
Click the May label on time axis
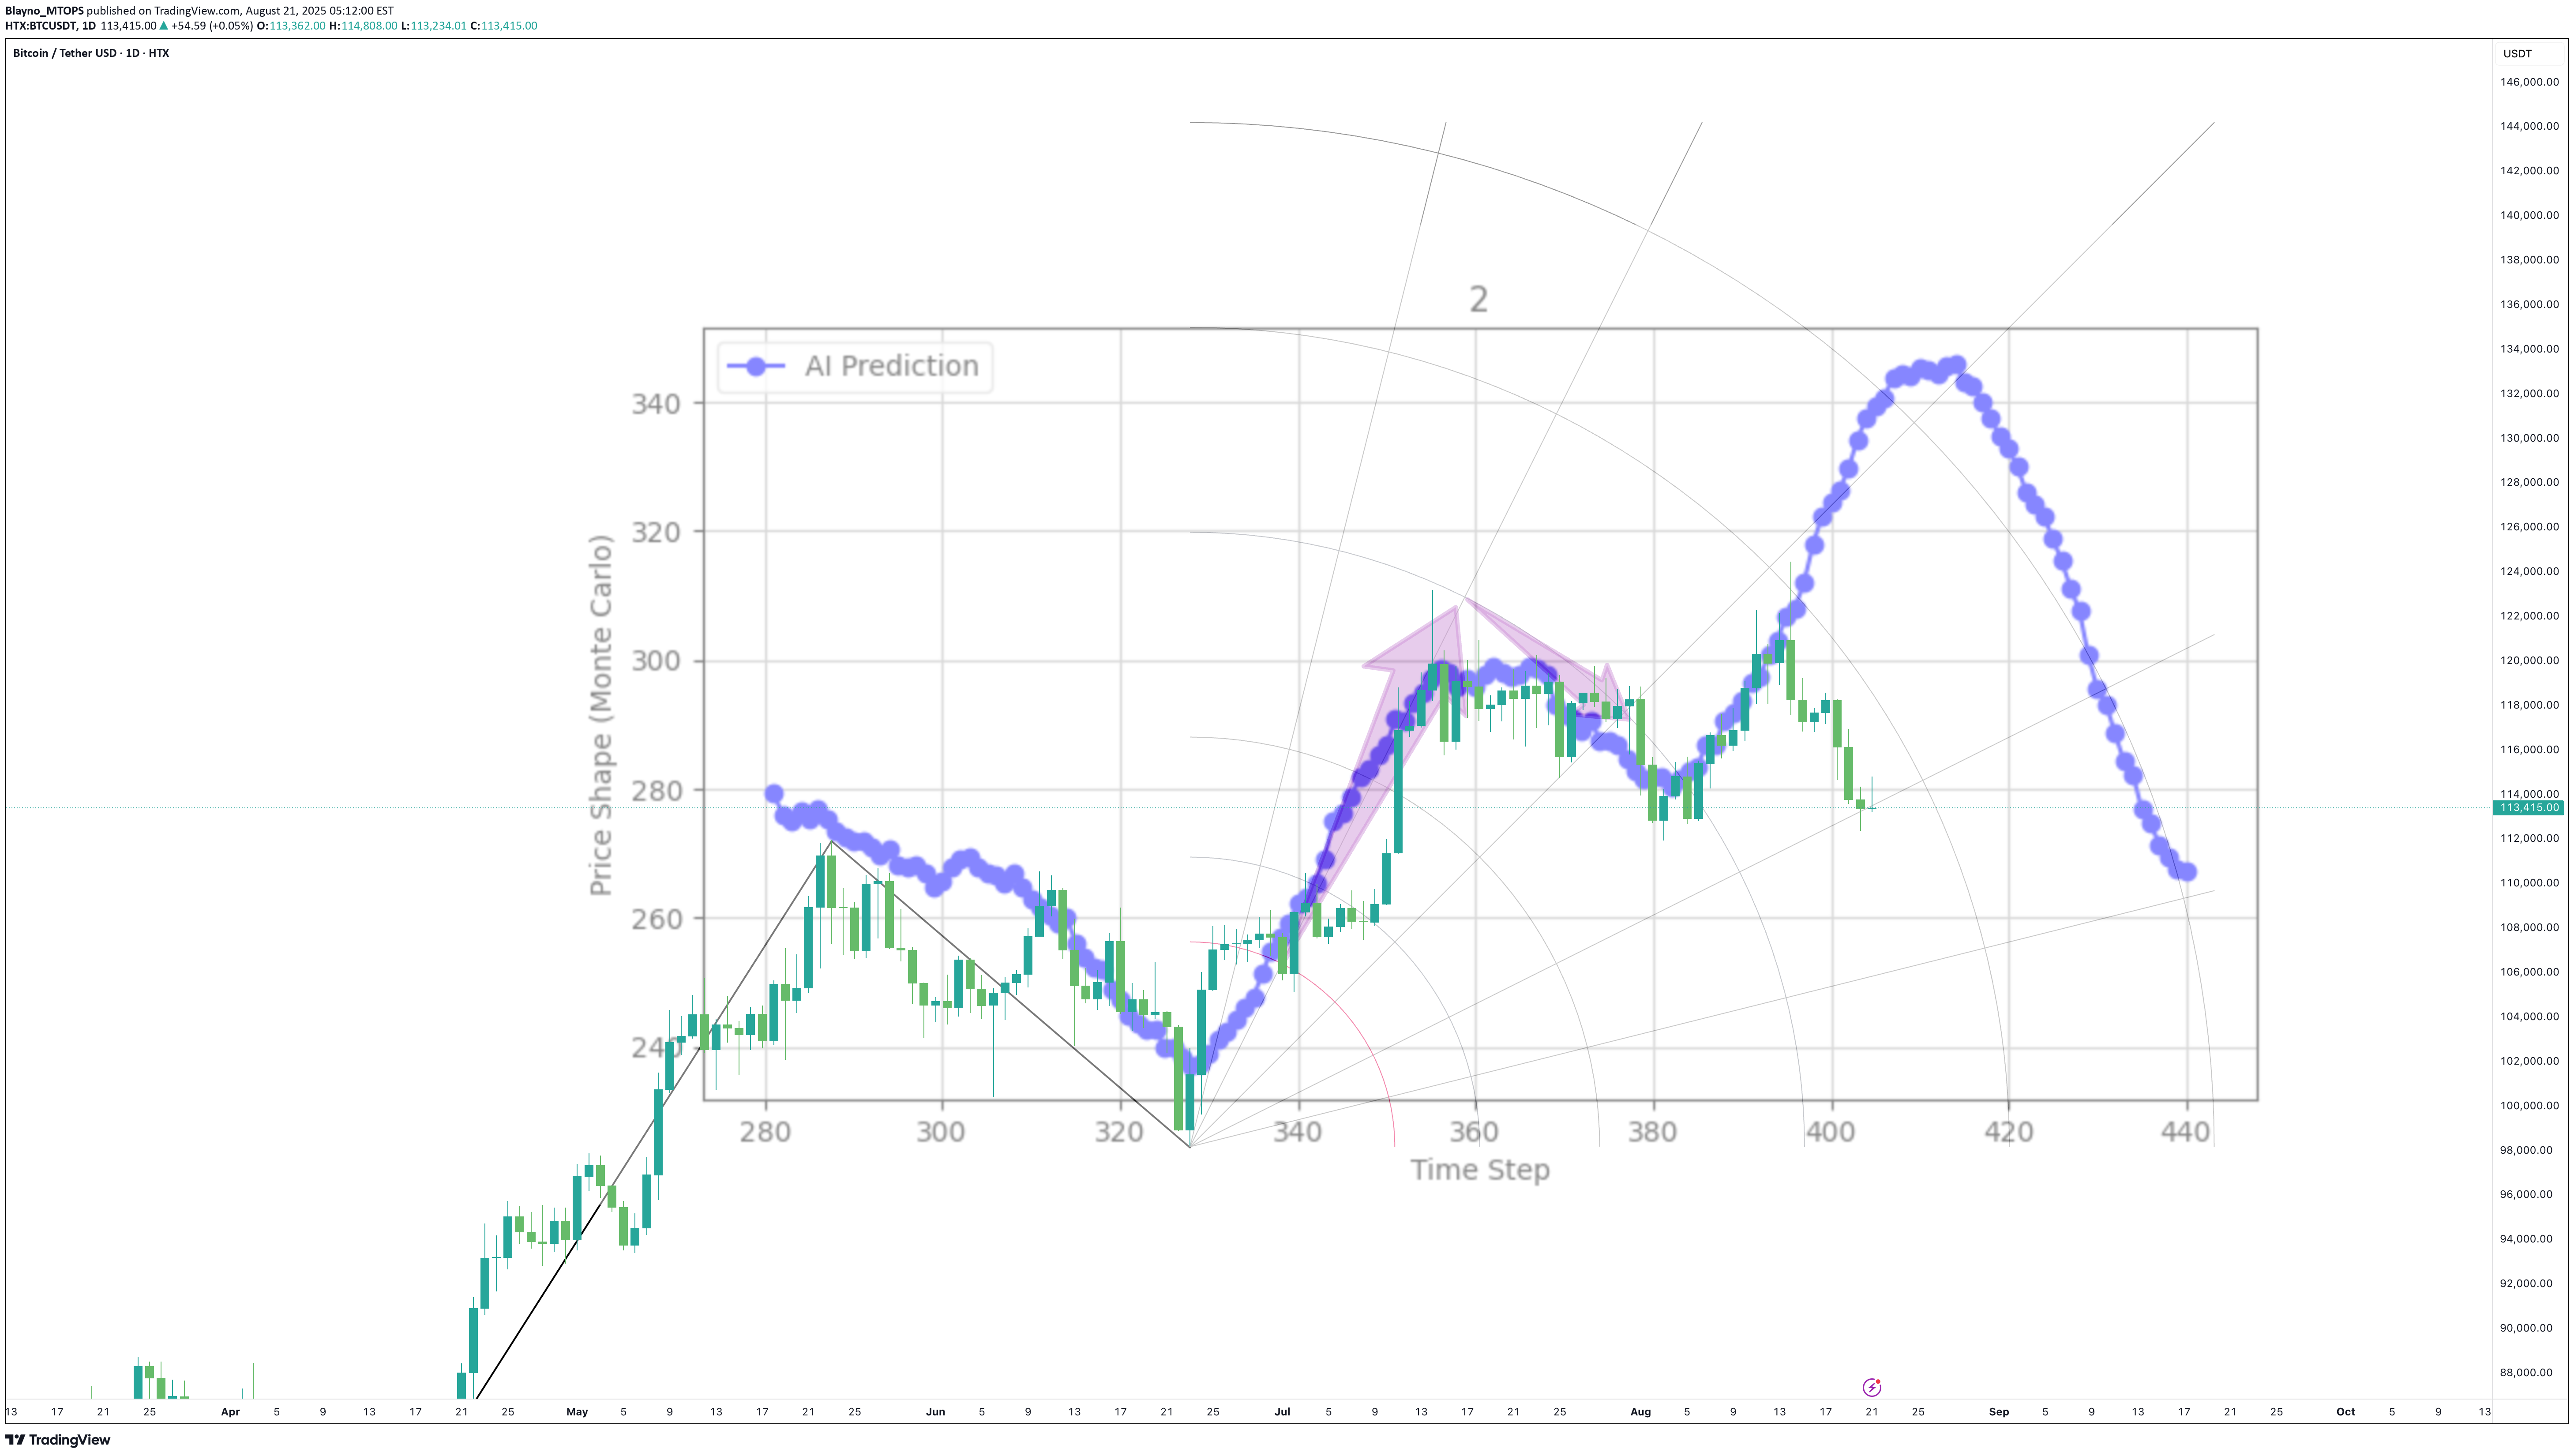click(577, 1412)
